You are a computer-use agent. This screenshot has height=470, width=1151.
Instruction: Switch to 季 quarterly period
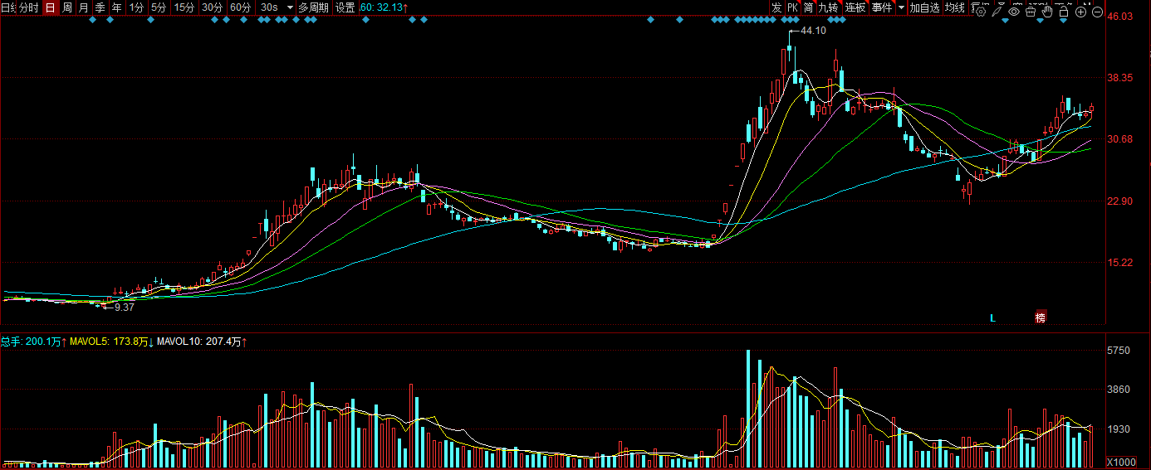pos(100,7)
